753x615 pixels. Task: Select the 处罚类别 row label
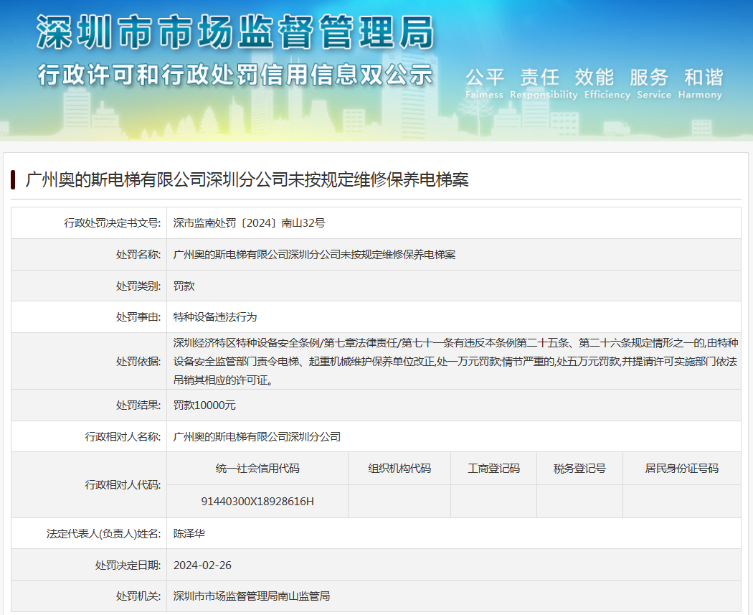(x=138, y=286)
